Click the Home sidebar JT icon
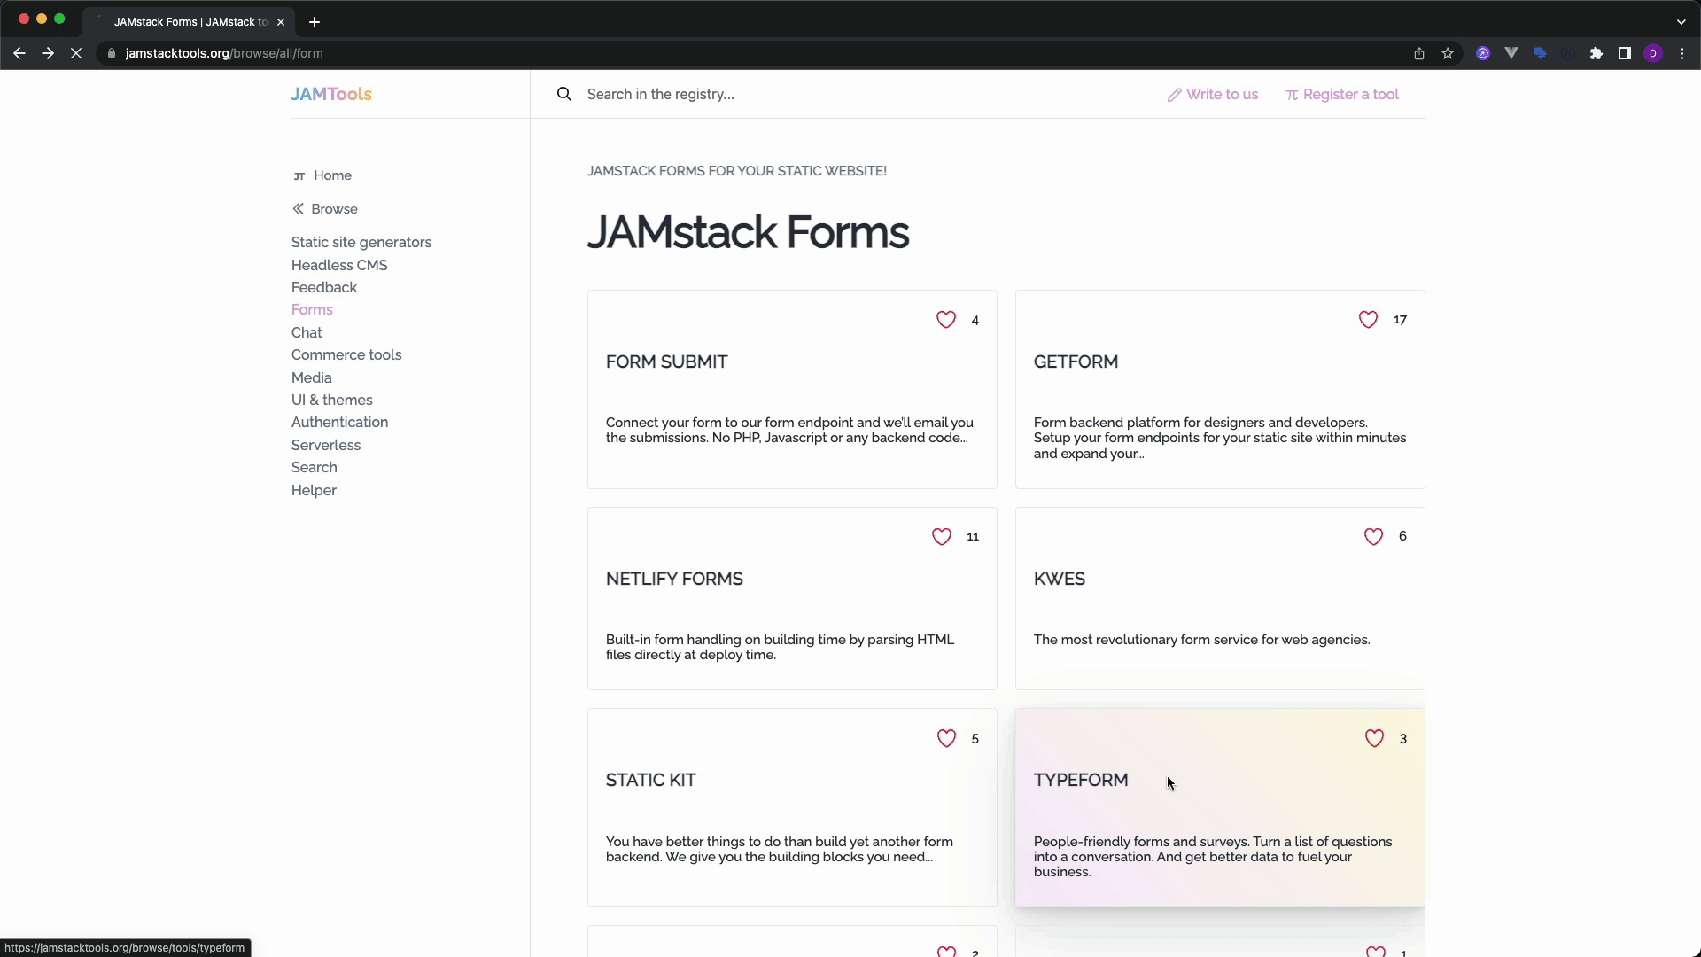 pos(299,176)
